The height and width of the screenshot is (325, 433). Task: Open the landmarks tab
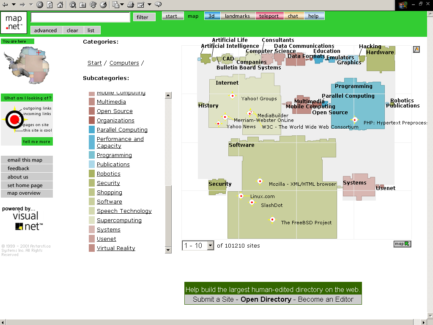pos(238,16)
